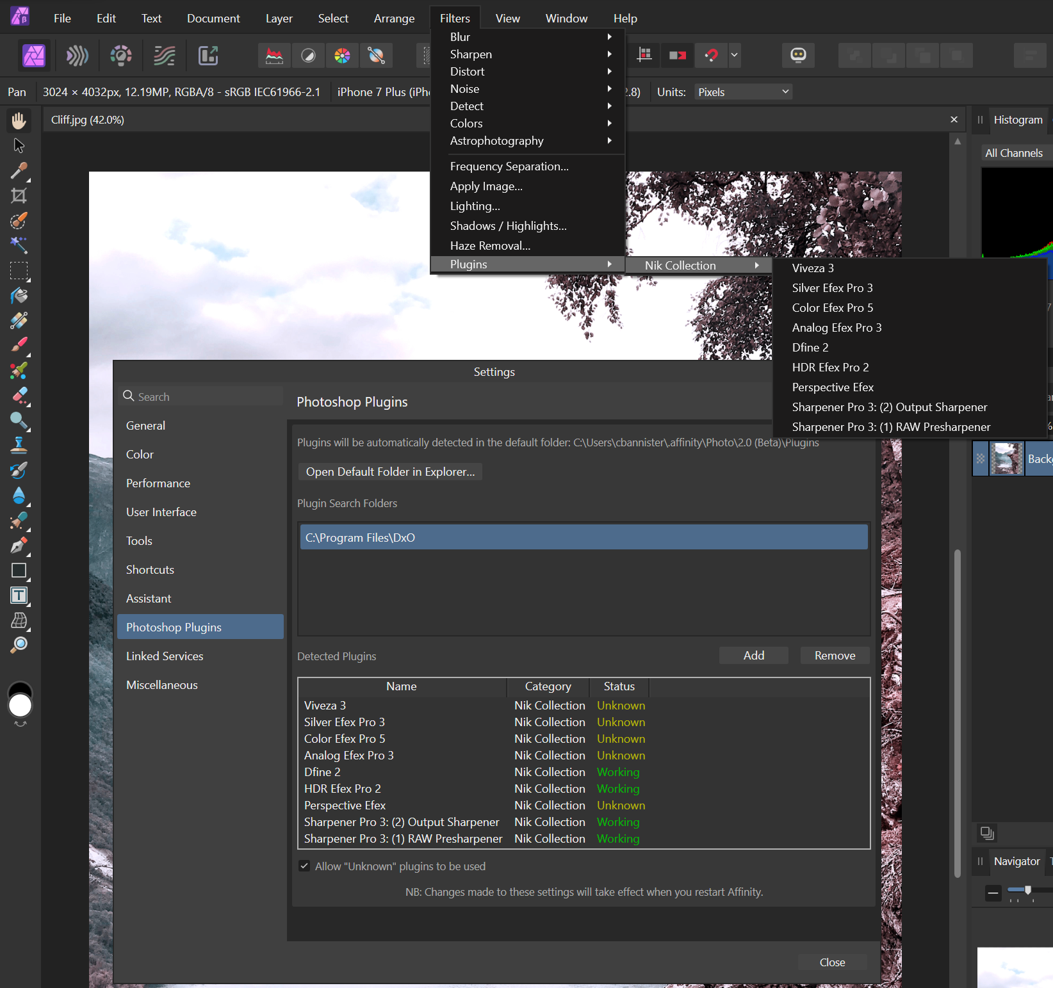Screen dimensions: 1053x988
Task: Select the Mesh Warp tool
Action: click(19, 620)
